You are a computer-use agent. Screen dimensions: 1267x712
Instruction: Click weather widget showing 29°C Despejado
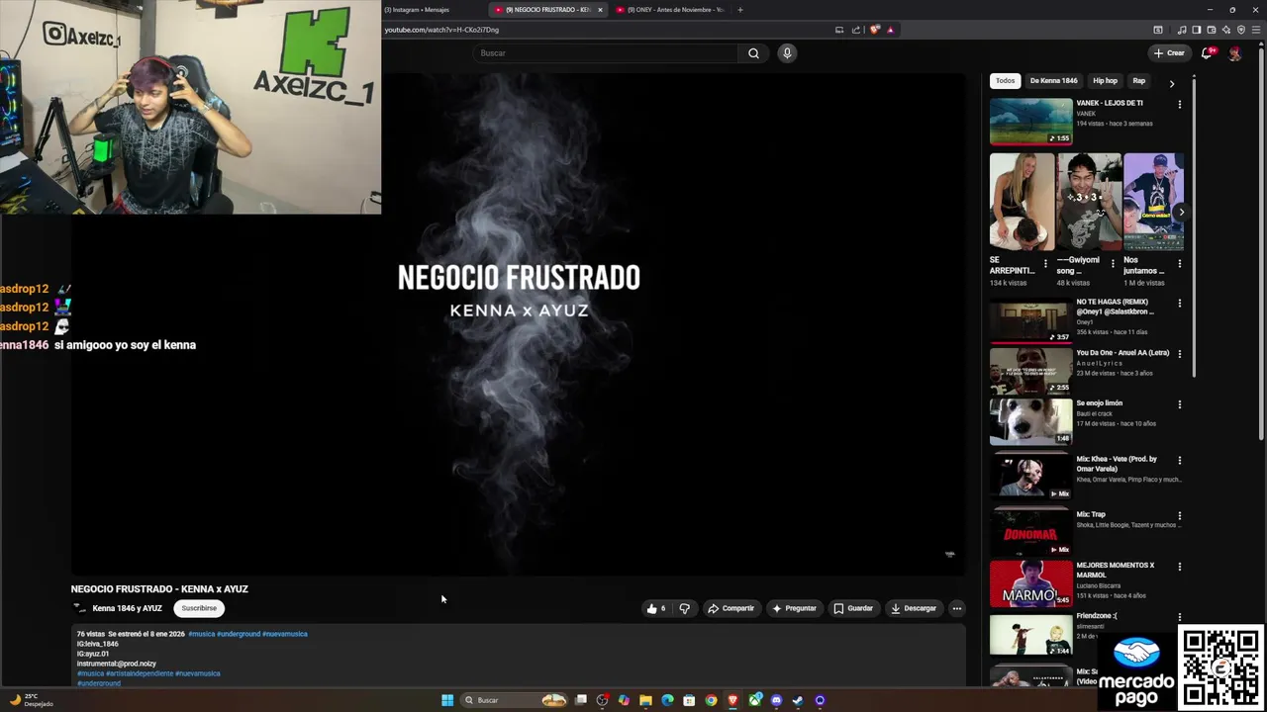pos(30,700)
